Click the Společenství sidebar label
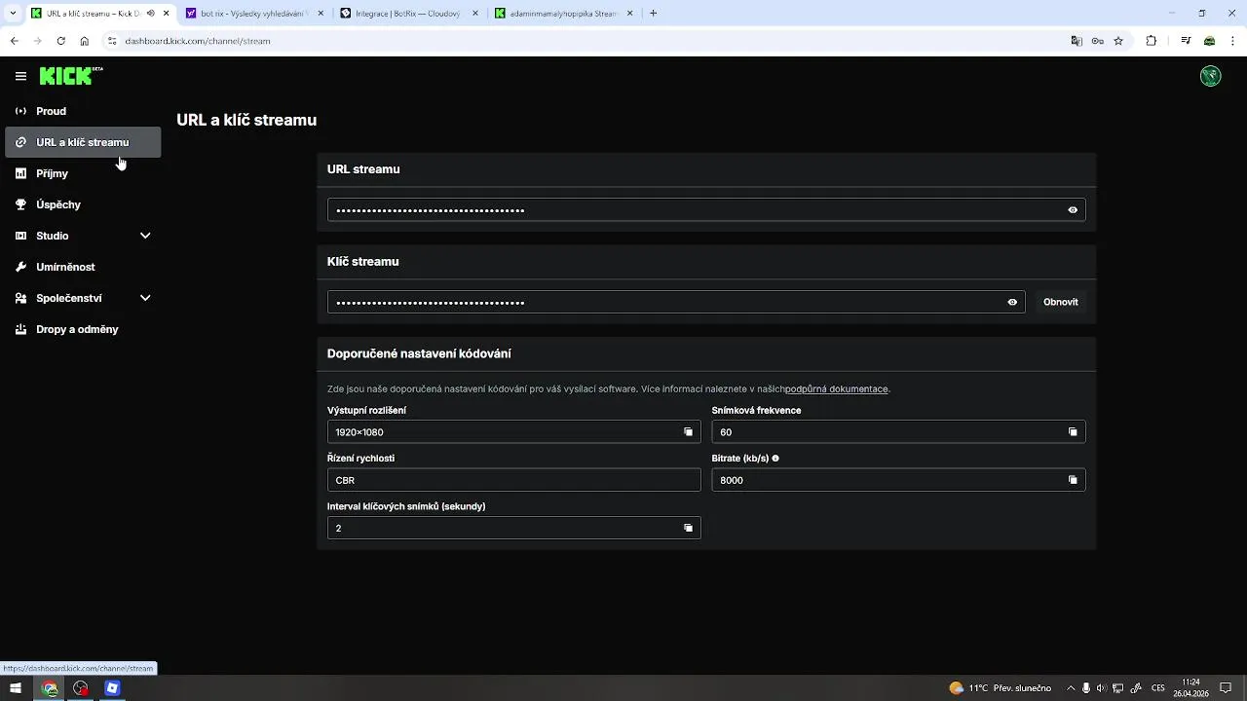1247x701 pixels. pyautogui.click(x=69, y=298)
